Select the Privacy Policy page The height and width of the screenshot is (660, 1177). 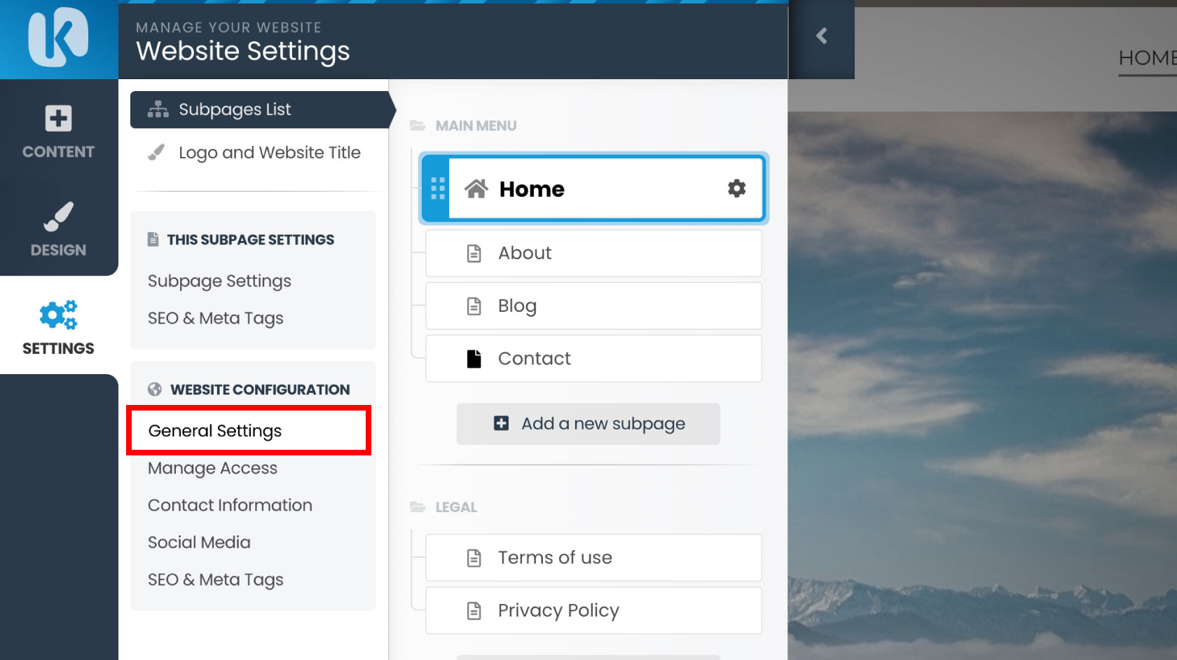click(593, 610)
